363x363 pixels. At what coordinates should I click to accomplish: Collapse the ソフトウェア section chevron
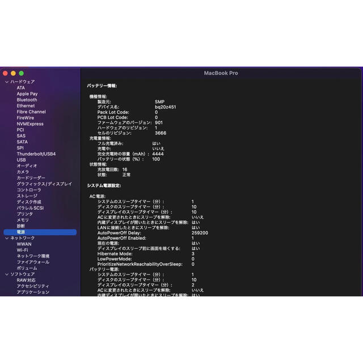click(7, 275)
